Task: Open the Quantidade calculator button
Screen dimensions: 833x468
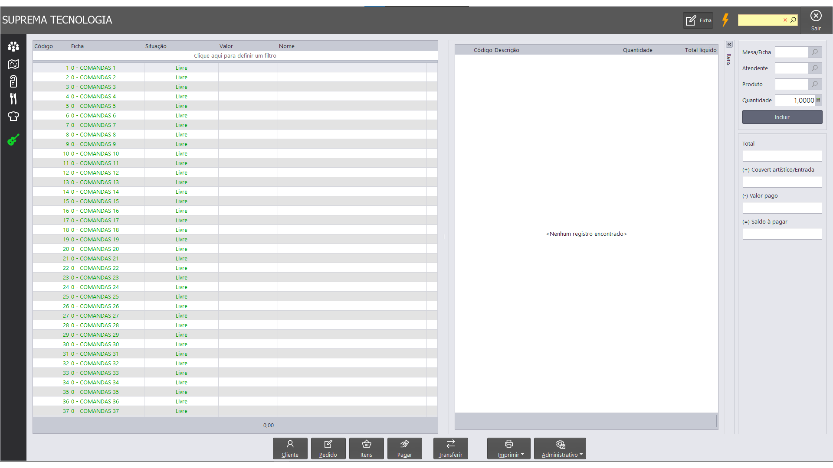Action: (x=818, y=100)
